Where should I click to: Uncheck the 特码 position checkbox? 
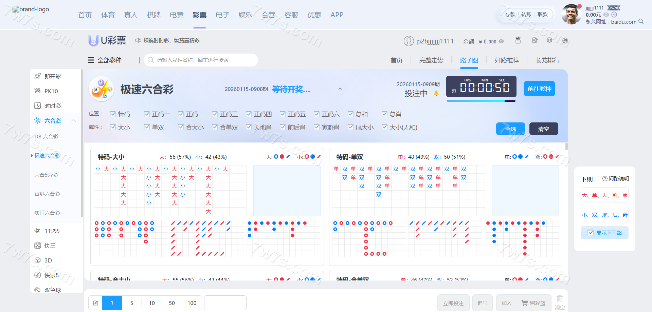[x=113, y=114]
